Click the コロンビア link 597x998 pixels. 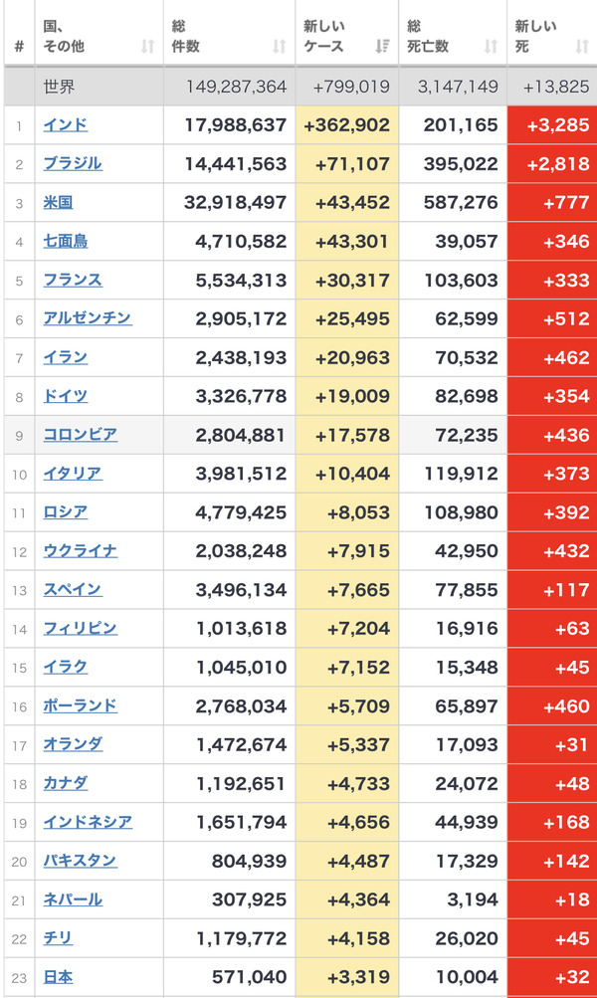coord(81,435)
